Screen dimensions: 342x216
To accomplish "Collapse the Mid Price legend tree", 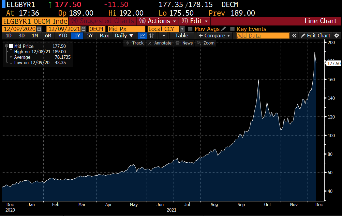I will coord(6,46).
